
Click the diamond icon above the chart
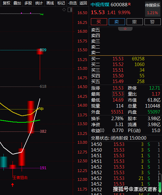pyautogui.click(x=64, y=9)
